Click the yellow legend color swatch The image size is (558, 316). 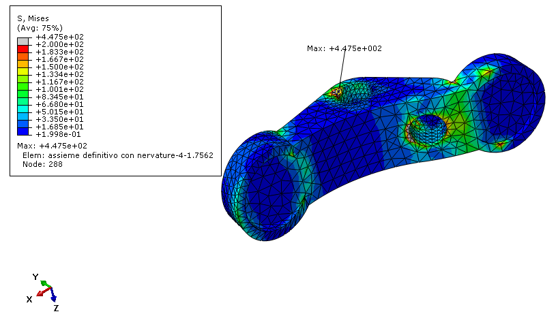[23, 71]
